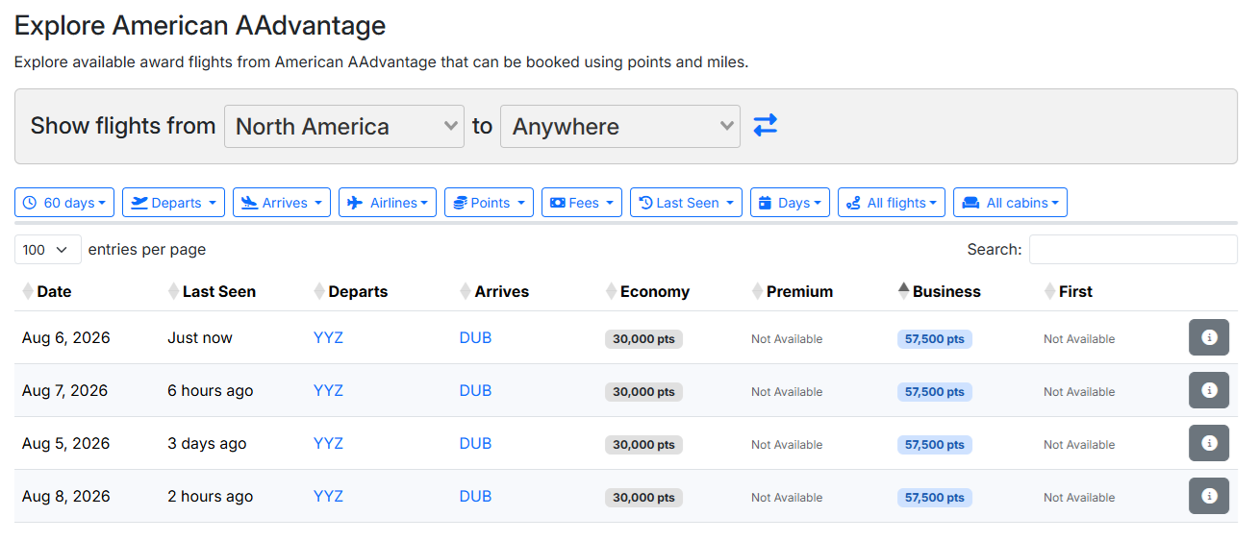Open the Departs filter dropdown
Screen dimensions: 1259x541
[173, 203]
